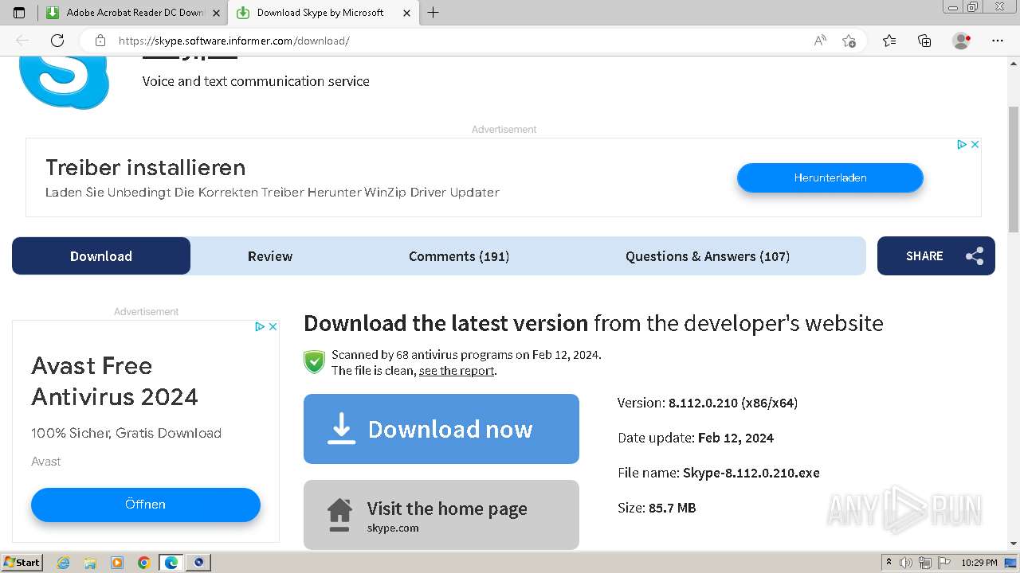Image resolution: width=1020 pixels, height=573 pixels.
Task: Open the Edge tab actions menu icon
Action: pos(19,13)
